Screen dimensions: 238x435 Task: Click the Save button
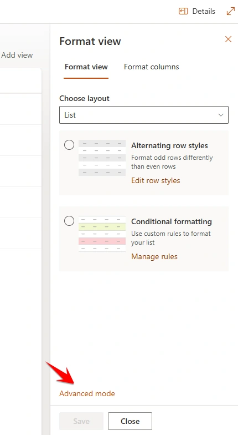(x=81, y=421)
